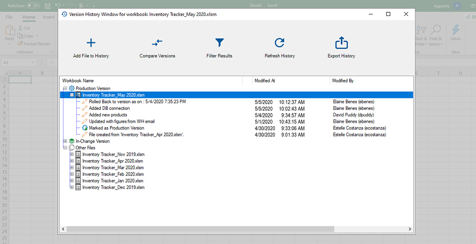Toggle the AutoSave switch off/on
476x244 pixels.
point(33,6)
